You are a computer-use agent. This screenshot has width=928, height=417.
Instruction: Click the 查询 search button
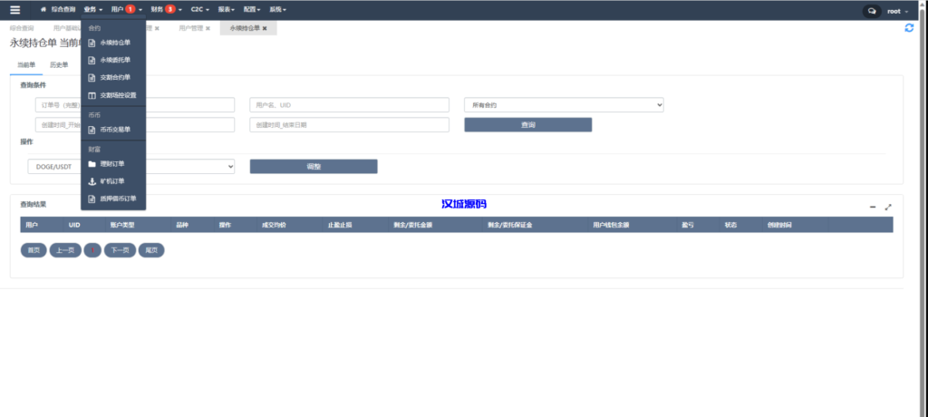(x=527, y=125)
